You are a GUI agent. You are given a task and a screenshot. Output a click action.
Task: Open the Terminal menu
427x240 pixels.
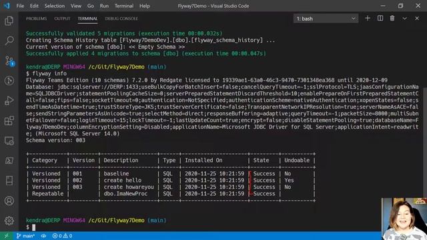pyautogui.click(x=124, y=6)
